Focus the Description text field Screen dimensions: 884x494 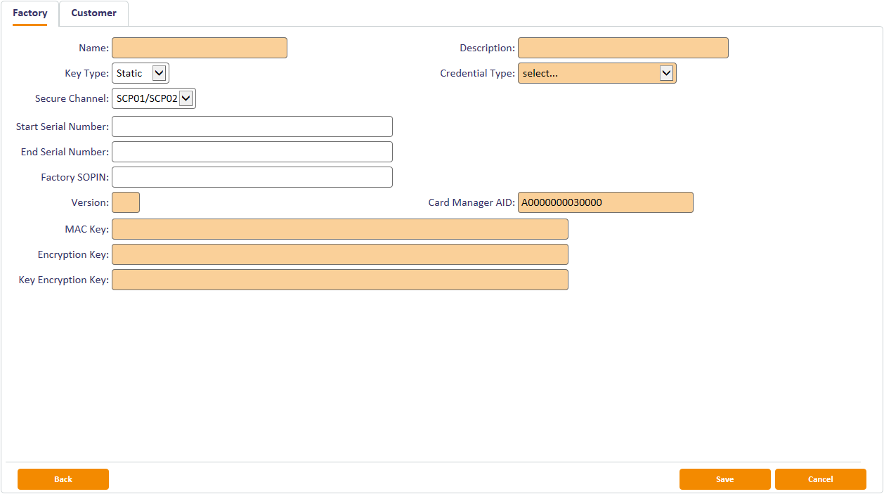pyautogui.click(x=623, y=48)
